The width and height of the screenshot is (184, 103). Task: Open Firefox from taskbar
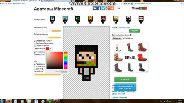tap(9, 101)
